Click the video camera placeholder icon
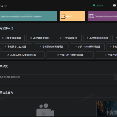The height and width of the screenshot is (117, 117). [45, 110]
